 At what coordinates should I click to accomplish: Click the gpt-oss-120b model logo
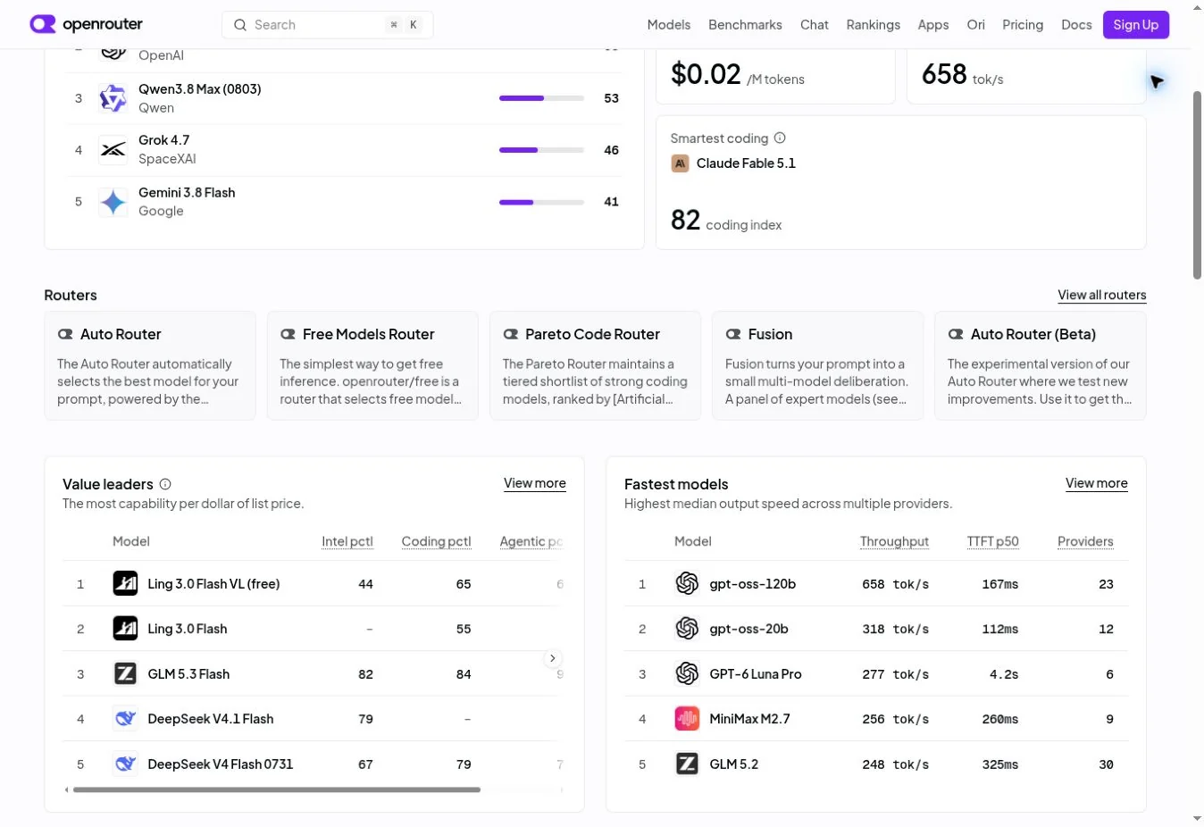tap(687, 584)
